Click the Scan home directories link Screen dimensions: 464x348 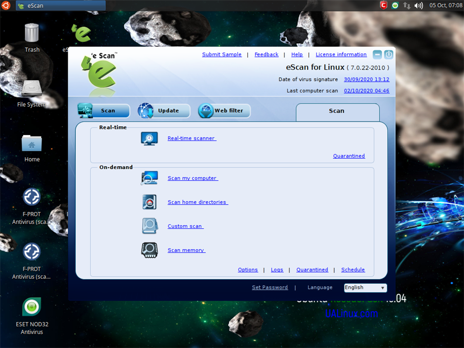coord(198,202)
